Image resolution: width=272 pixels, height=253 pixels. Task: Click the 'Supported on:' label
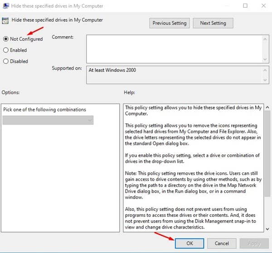coord(67,68)
